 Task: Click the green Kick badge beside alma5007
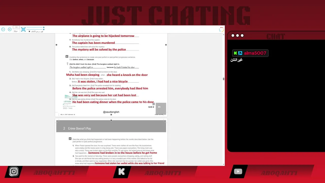235,53
